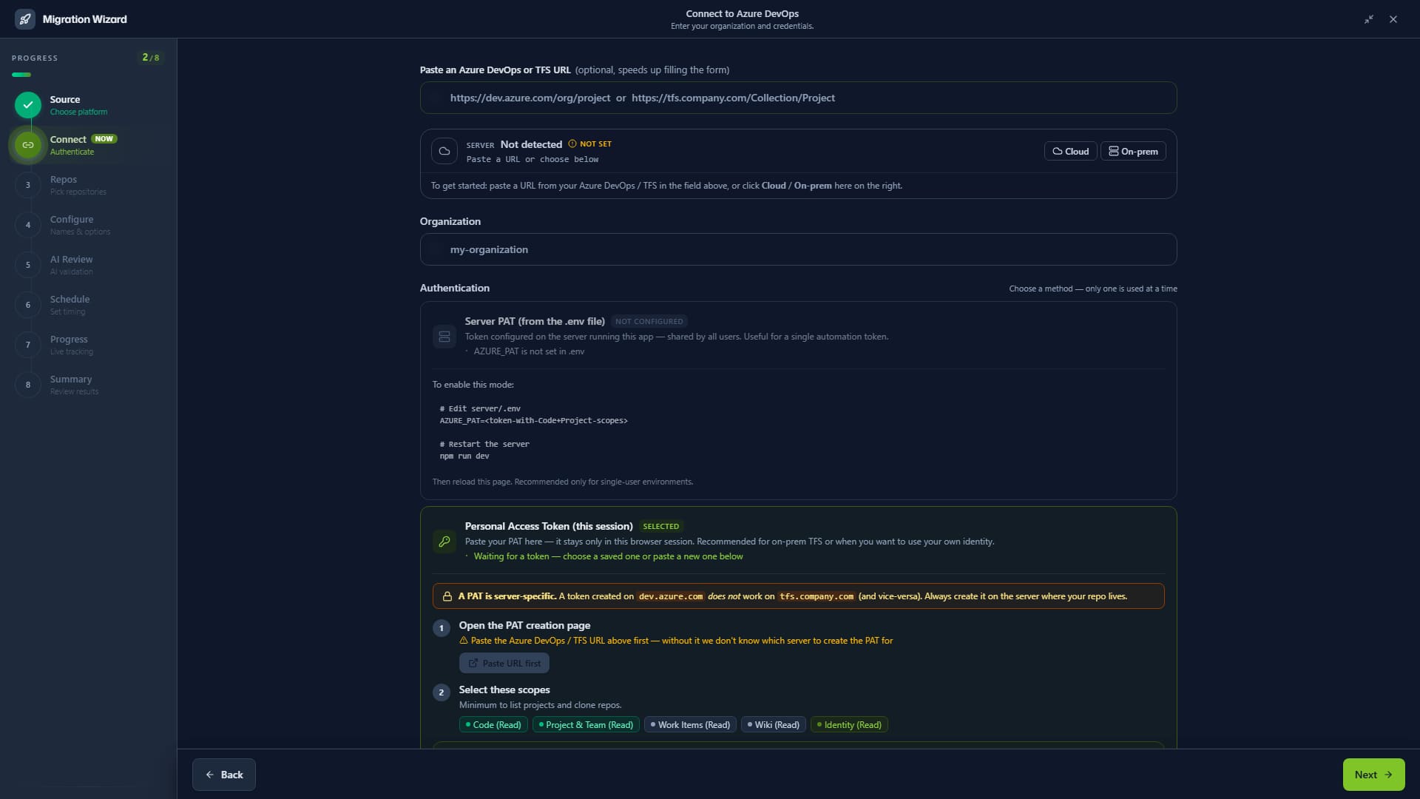Select step 4 Configure circle

pos(28,225)
